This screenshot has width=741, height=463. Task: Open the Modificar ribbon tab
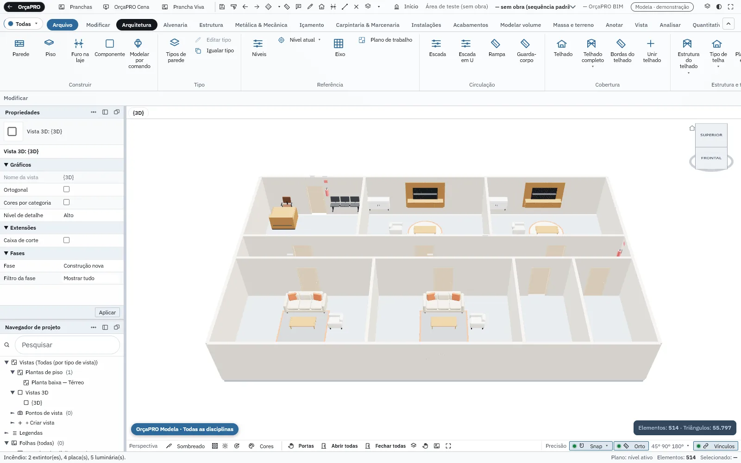click(x=98, y=25)
